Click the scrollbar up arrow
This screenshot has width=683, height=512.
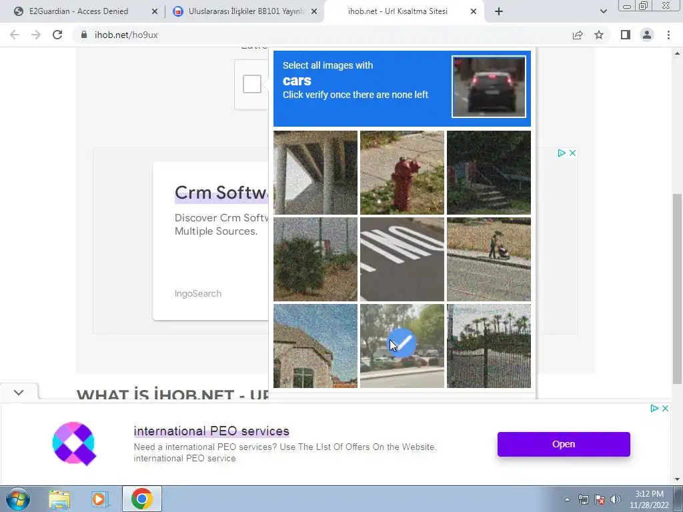[x=677, y=53]
